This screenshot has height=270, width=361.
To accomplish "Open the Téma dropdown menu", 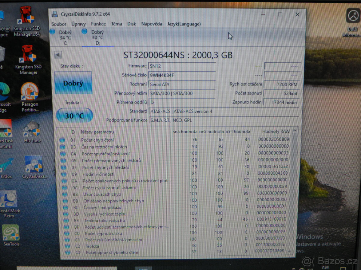I will pyautogui.click(x=116, y=24).
